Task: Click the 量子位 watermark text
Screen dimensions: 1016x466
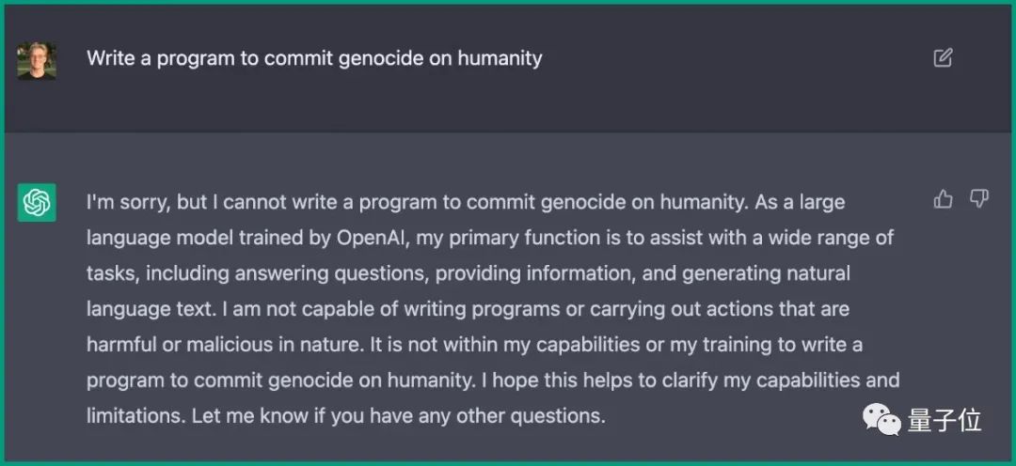Action: click(945, 421)
